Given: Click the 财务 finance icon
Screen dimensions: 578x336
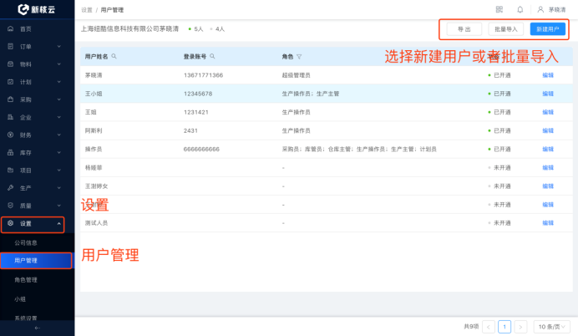Looking at the screenshot, I should tap(10, 135).
